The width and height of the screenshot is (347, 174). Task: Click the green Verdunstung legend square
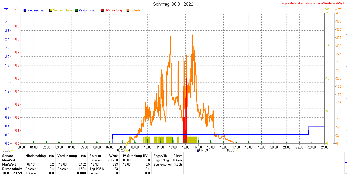pos(76,10)
